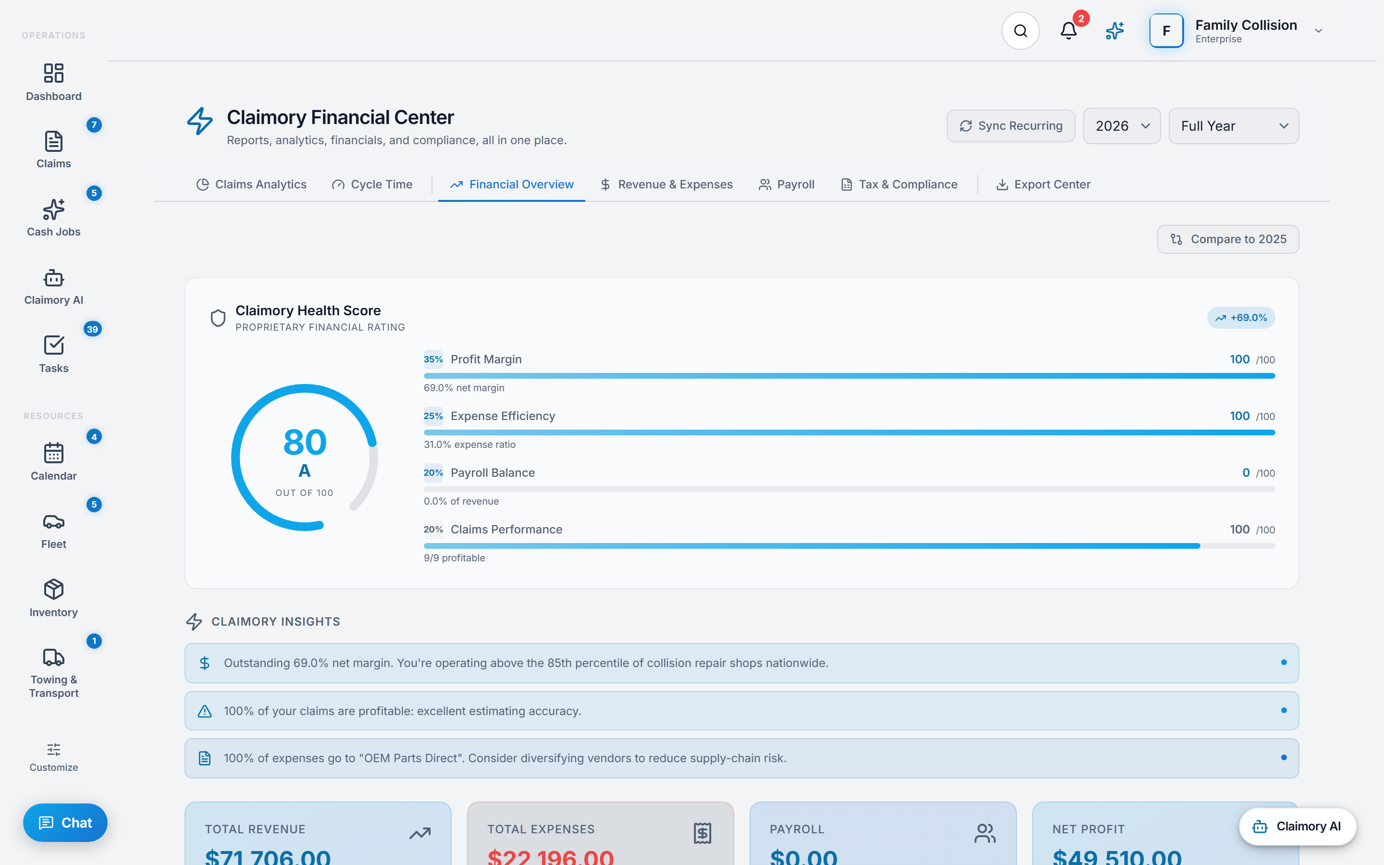Open the Export Center tab
The width and height of the screenshot is (1384, 865).
[x=1043, y=185]
